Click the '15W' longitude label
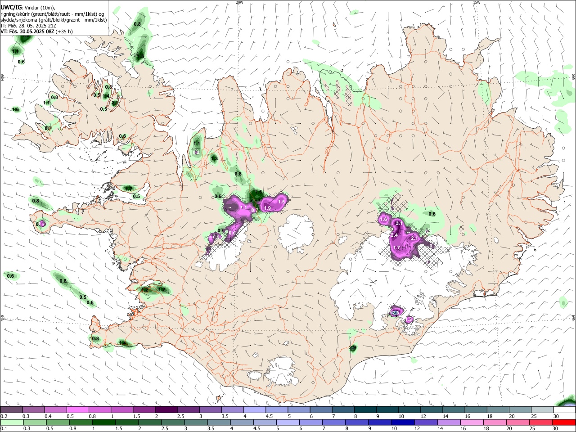Screen dimensions: 576x432 tap(476, 2)
